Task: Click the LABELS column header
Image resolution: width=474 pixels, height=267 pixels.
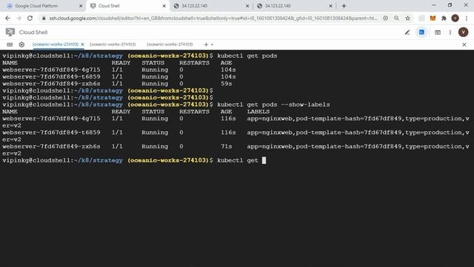Action: tap(258, 111)
